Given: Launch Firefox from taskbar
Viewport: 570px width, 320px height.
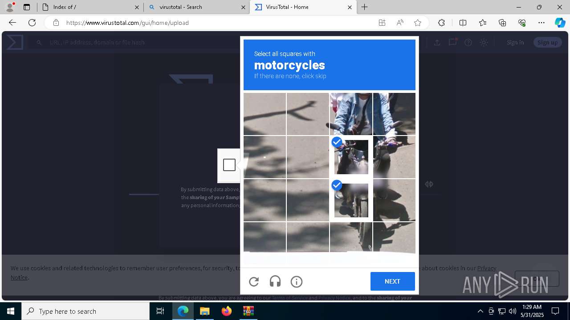Looking at the screenshot, I should pyautogui.click(x=227, y=311).
